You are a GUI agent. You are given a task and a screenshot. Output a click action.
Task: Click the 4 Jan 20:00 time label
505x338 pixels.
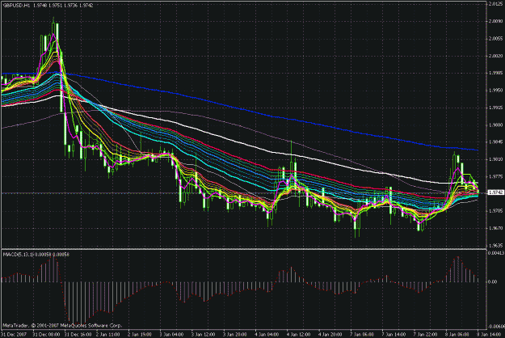point(330,335)
